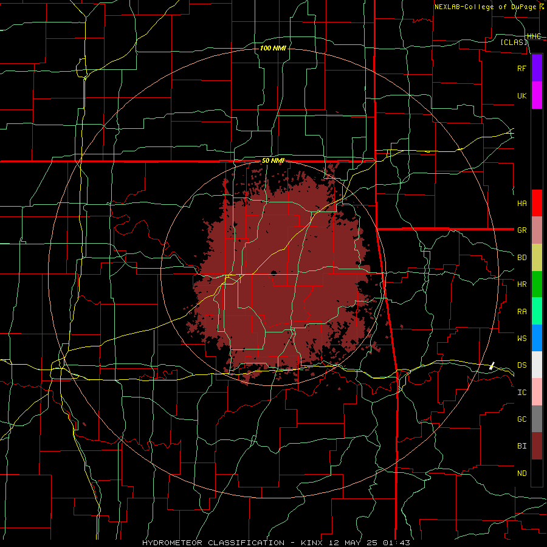The width and height of the screenshot is (547, 547).
Task: Click the DS legend label
Action: (x=521, y=365)
